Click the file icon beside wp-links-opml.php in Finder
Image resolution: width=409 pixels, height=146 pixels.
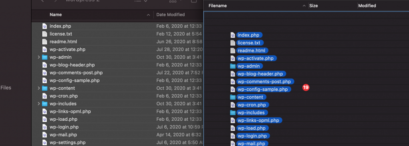point(45,112)
